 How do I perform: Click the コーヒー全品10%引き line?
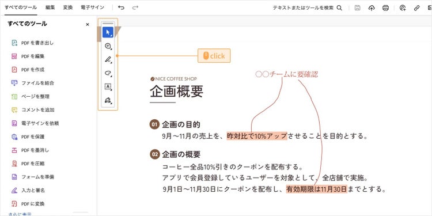[233, 167]
